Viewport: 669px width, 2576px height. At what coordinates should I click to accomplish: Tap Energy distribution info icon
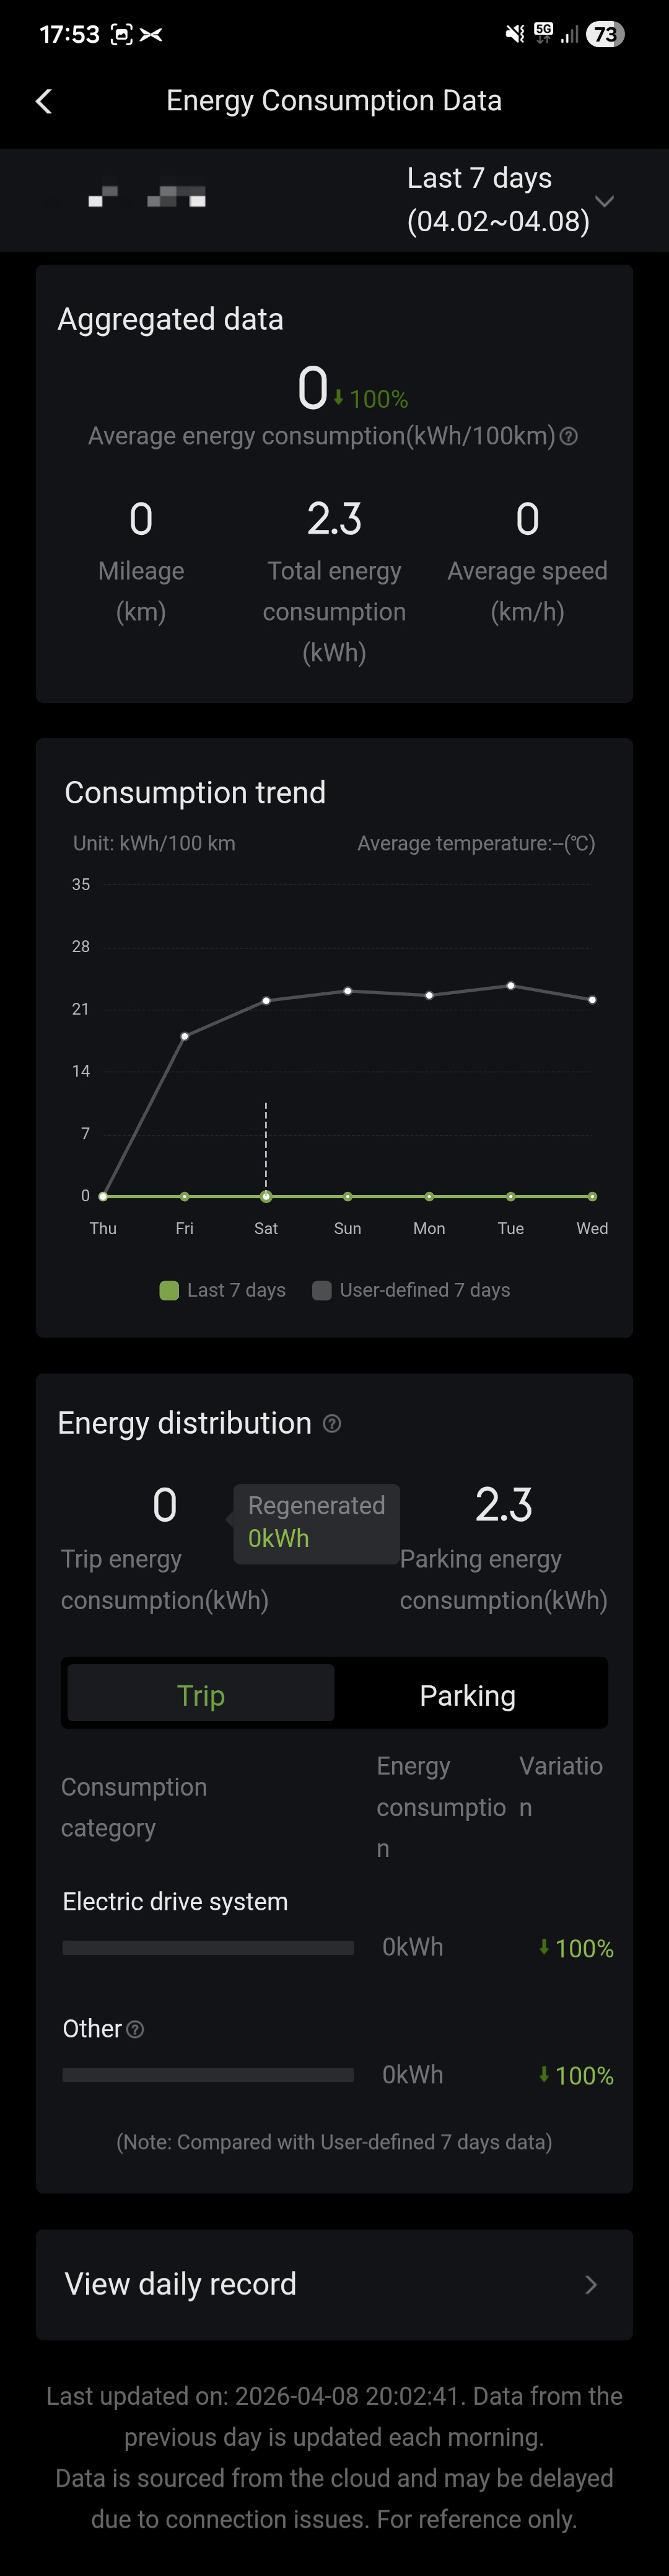pos(332,1423)
